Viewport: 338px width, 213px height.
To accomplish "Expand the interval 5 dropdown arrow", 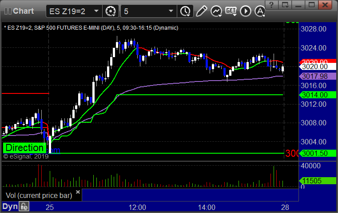I will (x=171, y=11).
